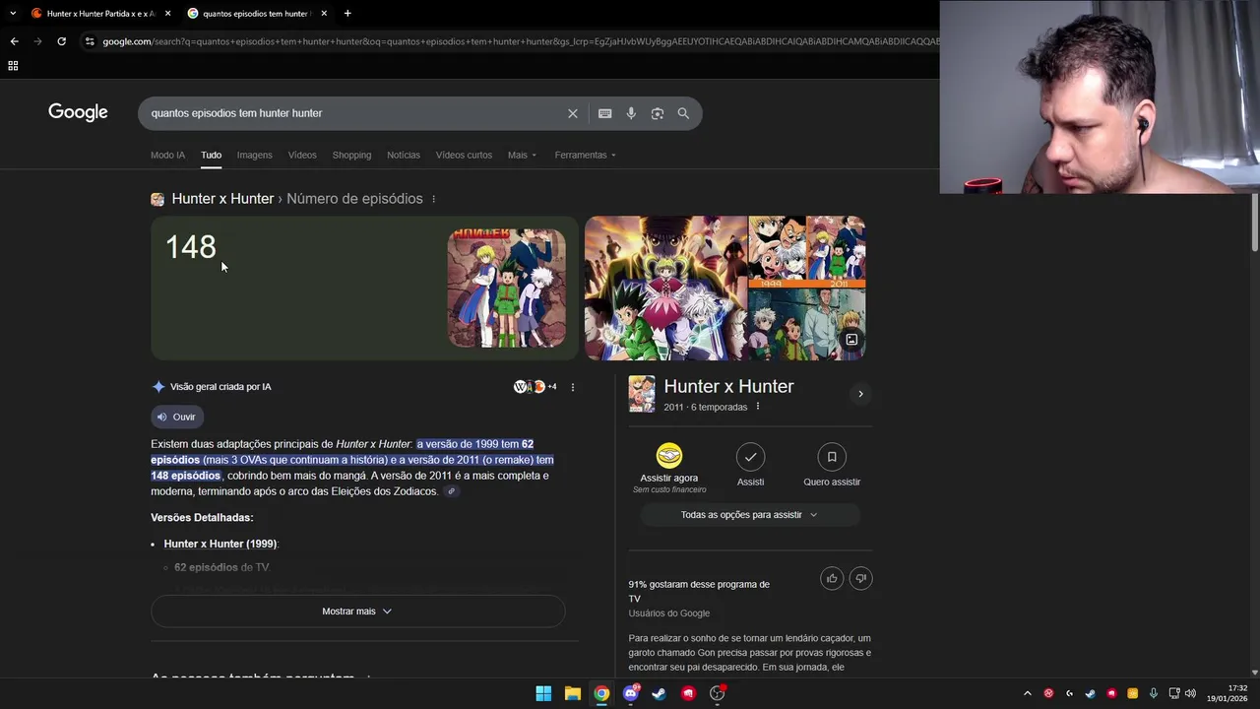This screenshot has height=709, width=1260.
Task: Open Google Lens image search
Action: click(x=658, y=113)
